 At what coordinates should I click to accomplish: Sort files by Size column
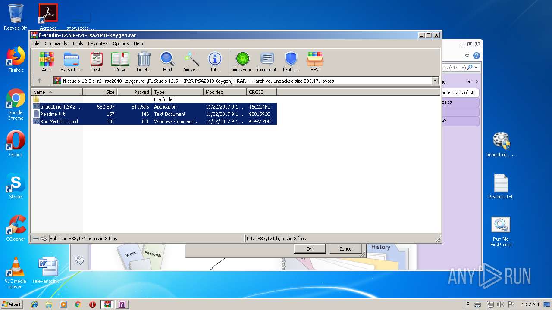tap(100, 92)
